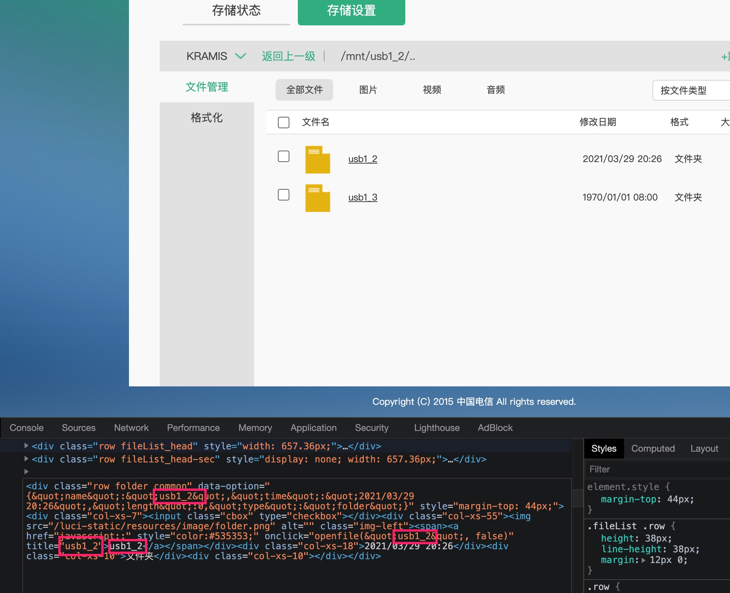
Task: Filter files by 音频
Action: 495,90
